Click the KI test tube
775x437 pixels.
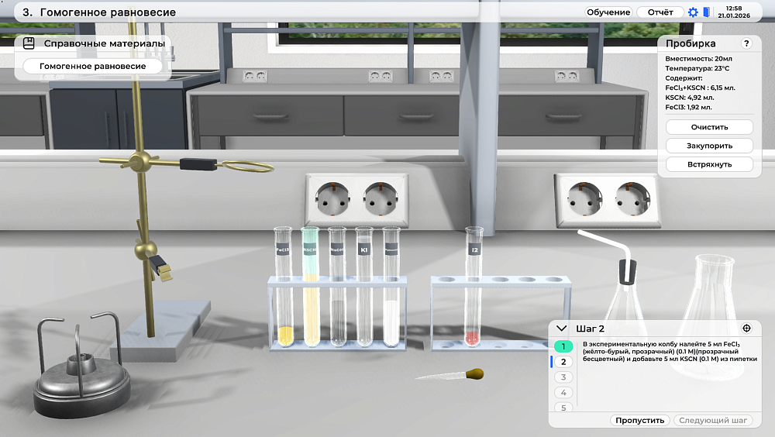click(x=364, y=287)
